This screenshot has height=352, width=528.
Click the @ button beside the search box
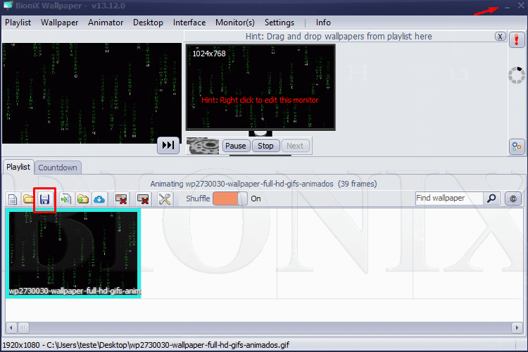[513, 199]
